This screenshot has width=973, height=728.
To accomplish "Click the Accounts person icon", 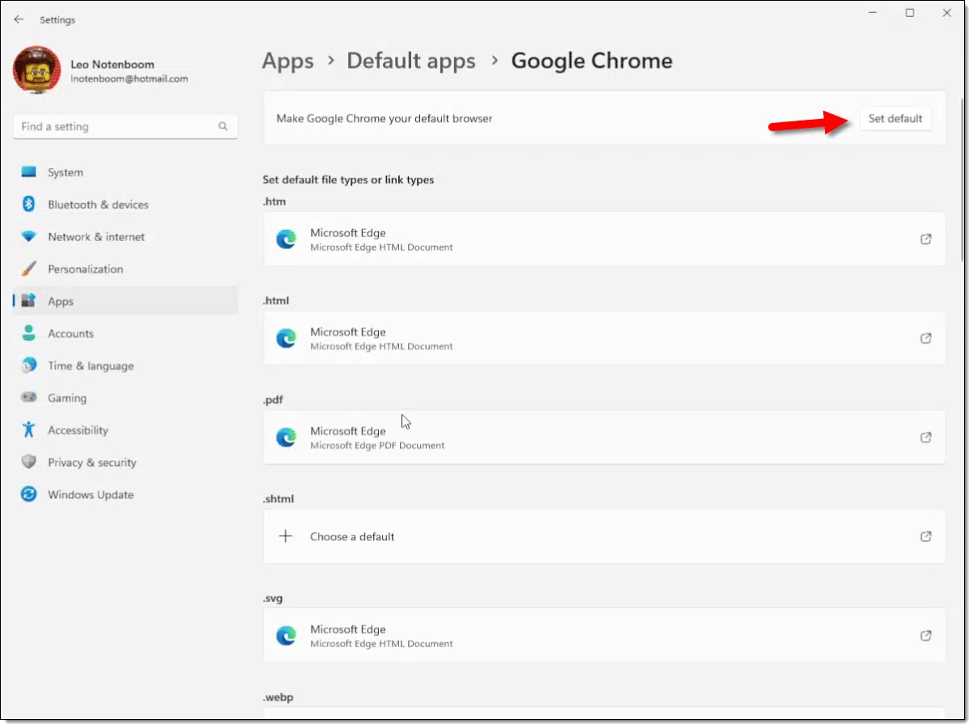I will click(29, 333).
